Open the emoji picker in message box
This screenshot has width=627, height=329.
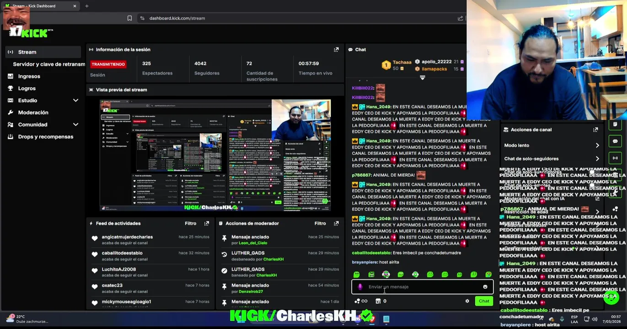485,287
